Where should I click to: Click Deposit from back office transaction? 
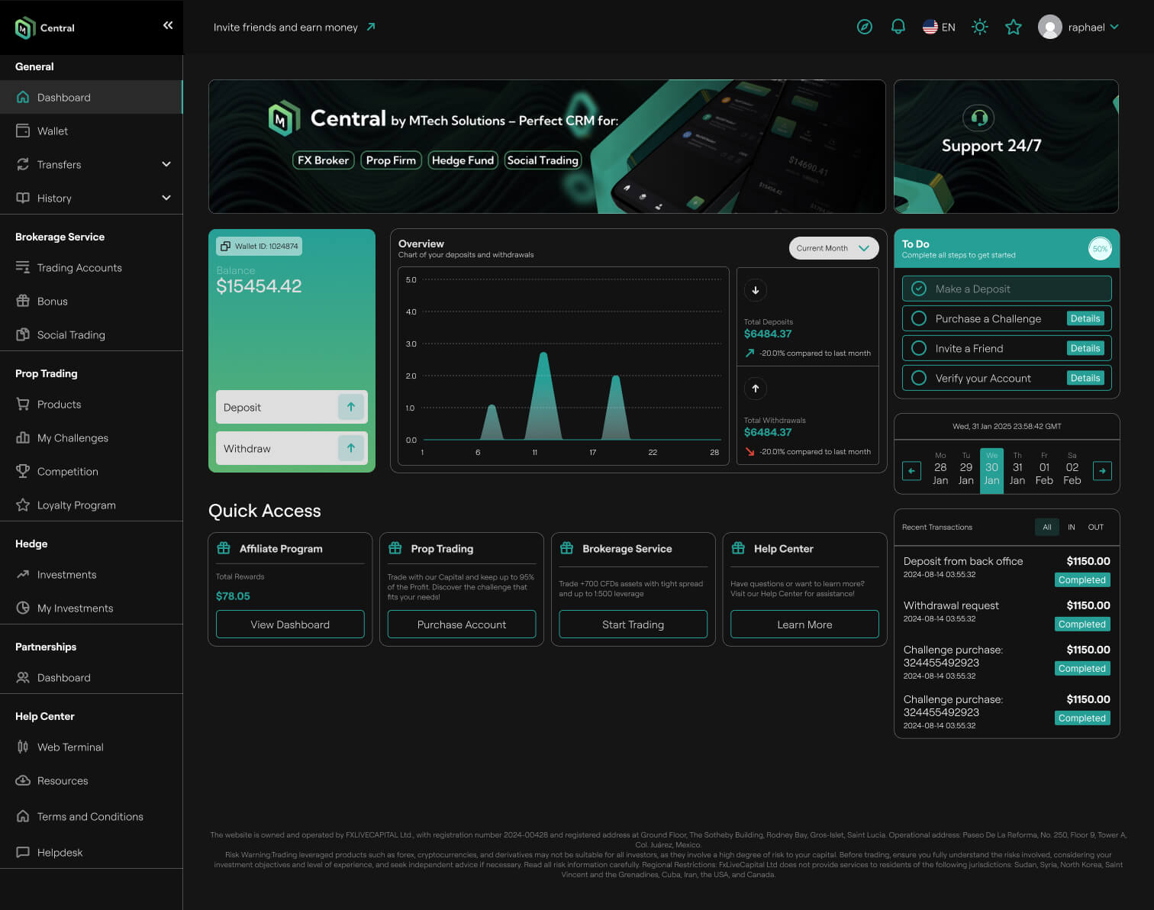pyautogui.click(x=1007, y=570)
